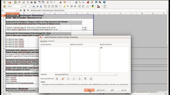
Task: Copy the selection
Action: pyautogui.click(x=51, y=2)
